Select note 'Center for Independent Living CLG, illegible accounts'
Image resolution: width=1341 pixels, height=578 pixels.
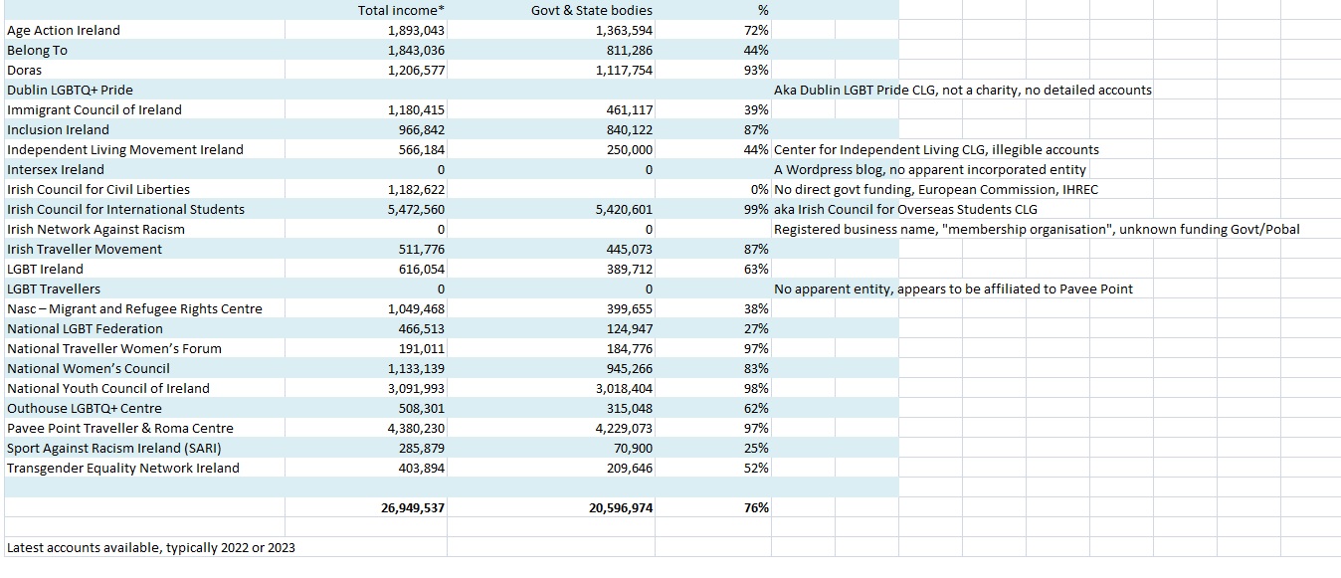pyautogui.click(x=936, y=149)
